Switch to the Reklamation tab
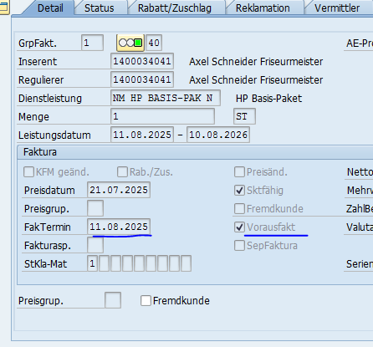 [x=263, y=8]
